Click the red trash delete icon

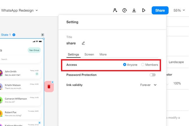click(x=49, y=87)
